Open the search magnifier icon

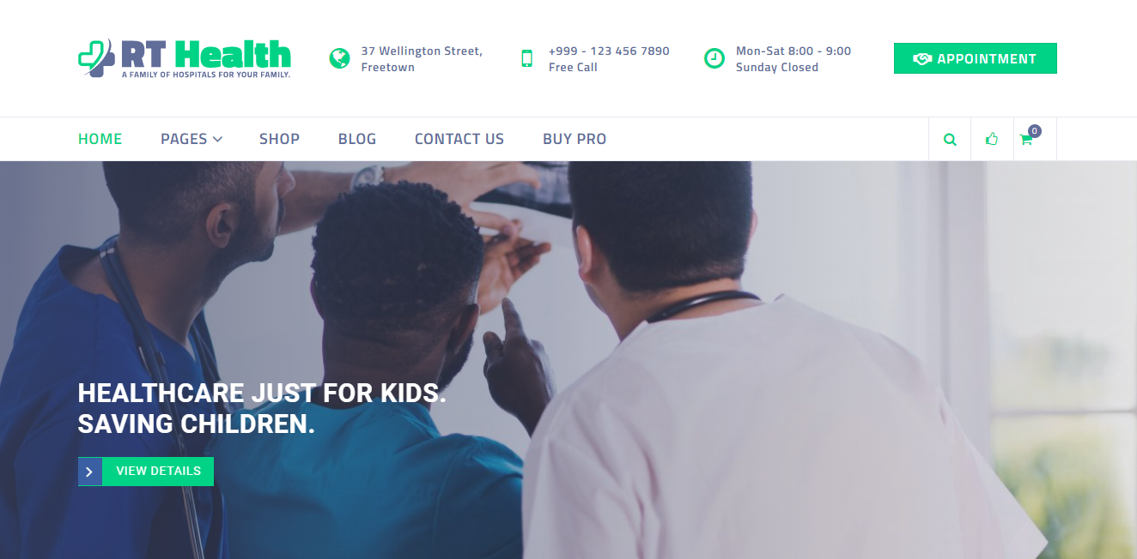click(x=950, y=140)
